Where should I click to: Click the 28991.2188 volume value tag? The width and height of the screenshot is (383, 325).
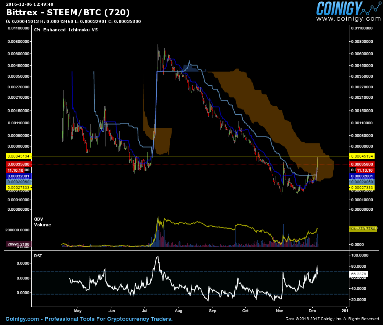[x=18, y=244]
